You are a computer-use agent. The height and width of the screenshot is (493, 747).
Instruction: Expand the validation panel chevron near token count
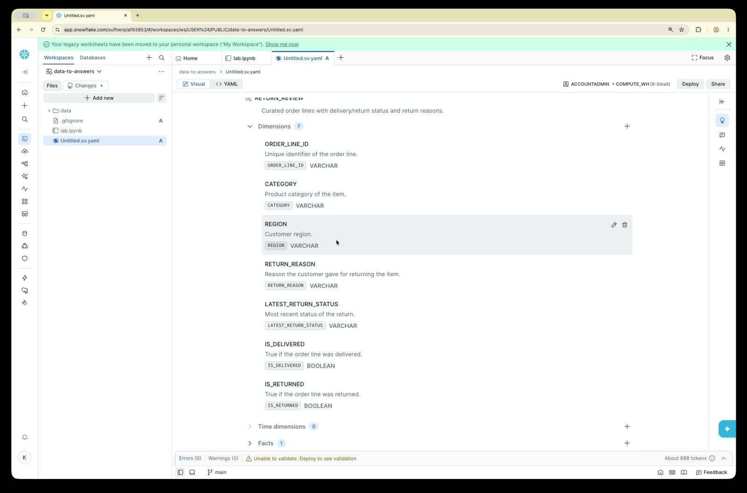pos(724,458)
